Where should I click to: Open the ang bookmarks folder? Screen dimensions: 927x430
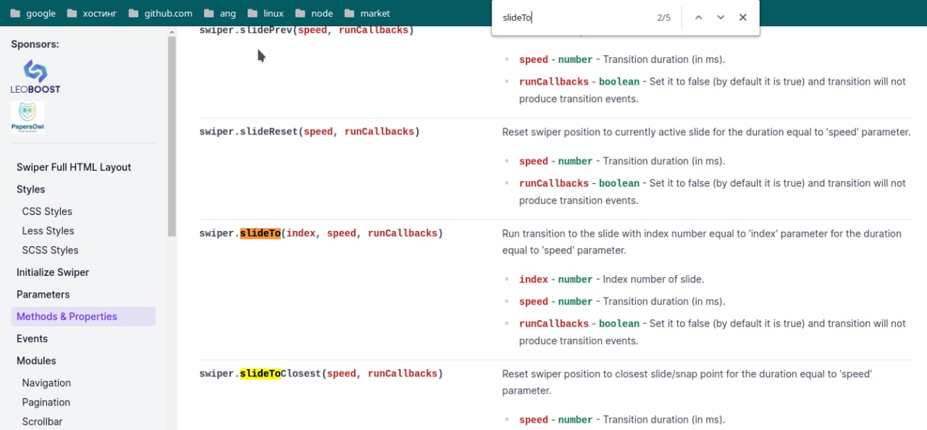pos(219,13)
